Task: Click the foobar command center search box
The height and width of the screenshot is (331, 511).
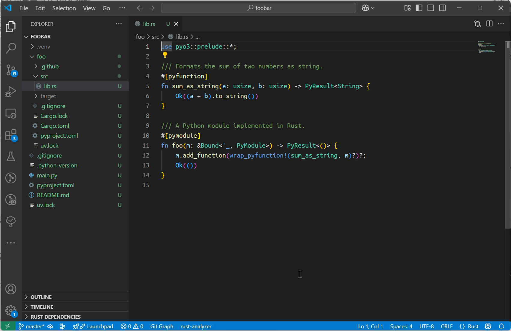Action: [x=259, y=8]
